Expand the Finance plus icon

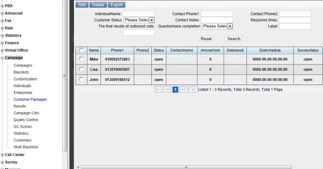pyautogui.click(x=3, y=43)
